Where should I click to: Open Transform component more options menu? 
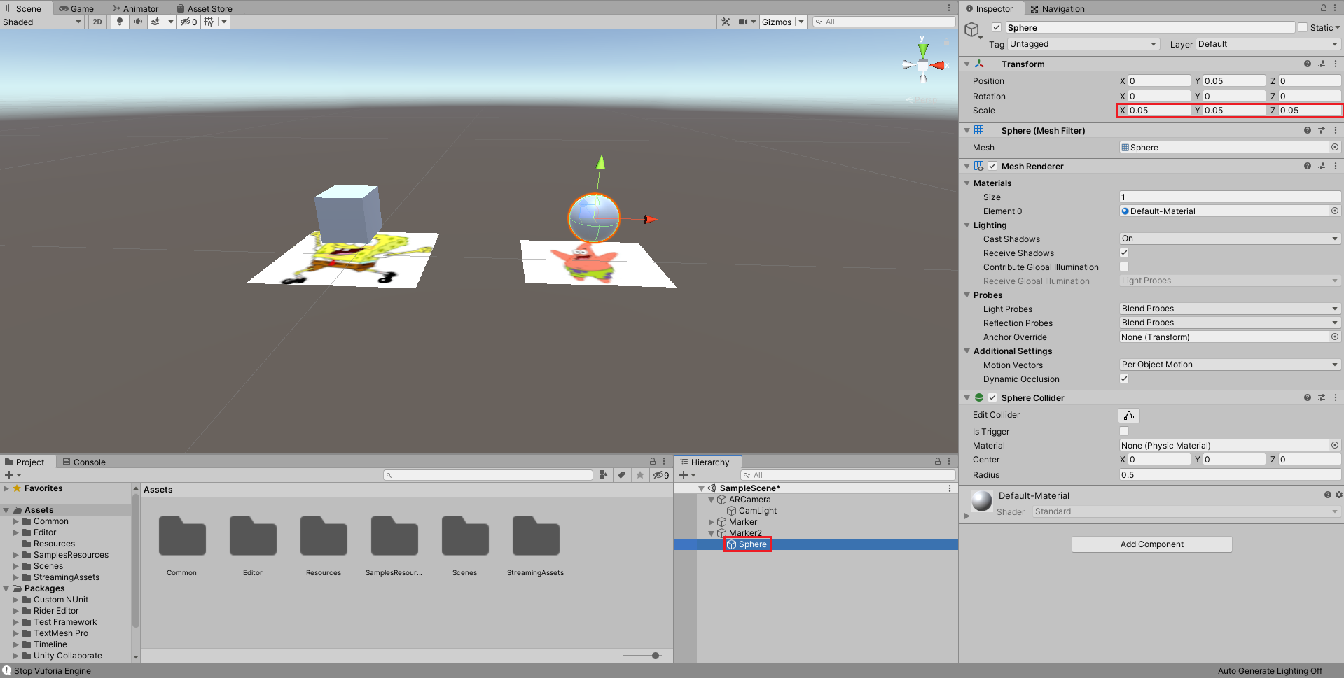(x=1336, y=64)
